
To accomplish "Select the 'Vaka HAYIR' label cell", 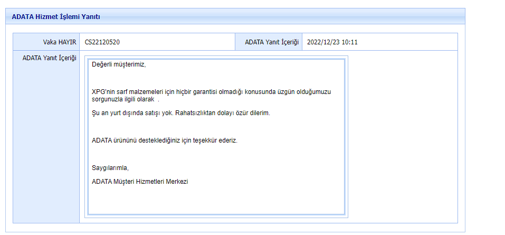I will click(46, 42).
